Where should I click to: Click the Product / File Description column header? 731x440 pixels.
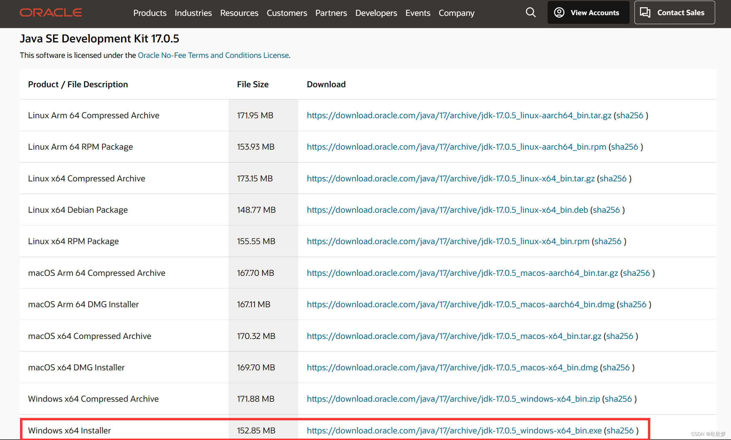(78, 84)
